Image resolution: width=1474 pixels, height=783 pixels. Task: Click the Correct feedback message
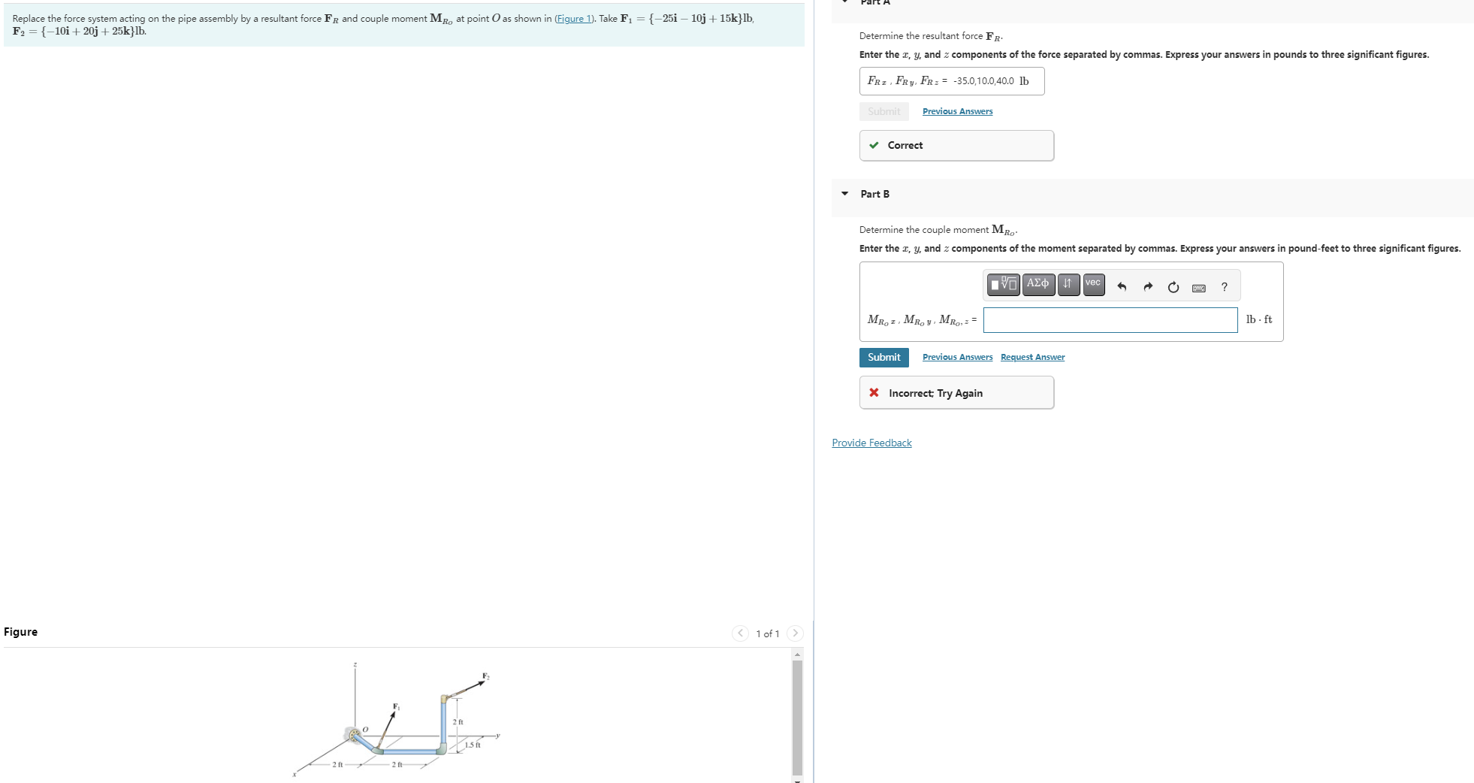coord(956,146)
